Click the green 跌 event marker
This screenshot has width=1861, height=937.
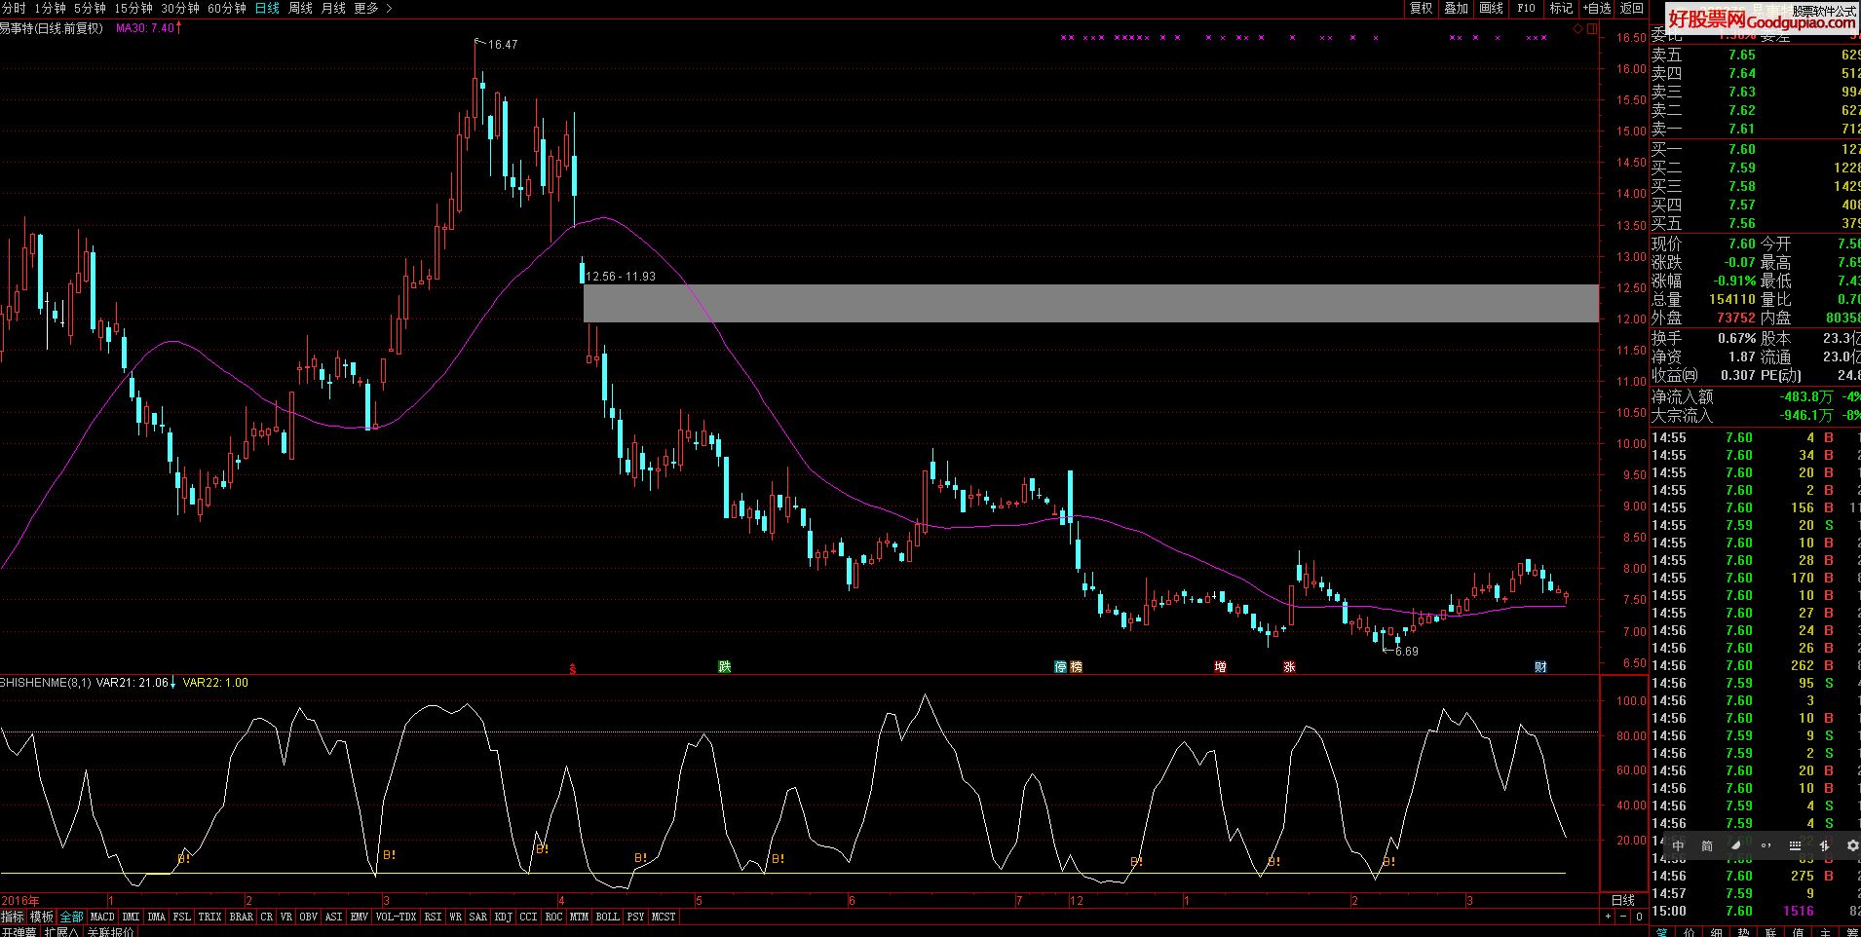pos(724,666)
